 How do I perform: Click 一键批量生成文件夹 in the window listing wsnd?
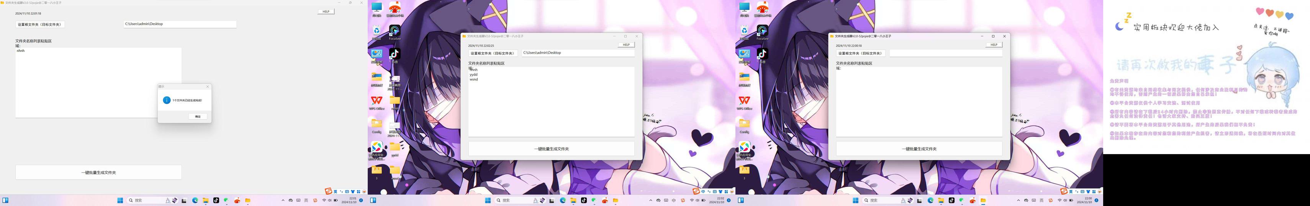point(551,149)
